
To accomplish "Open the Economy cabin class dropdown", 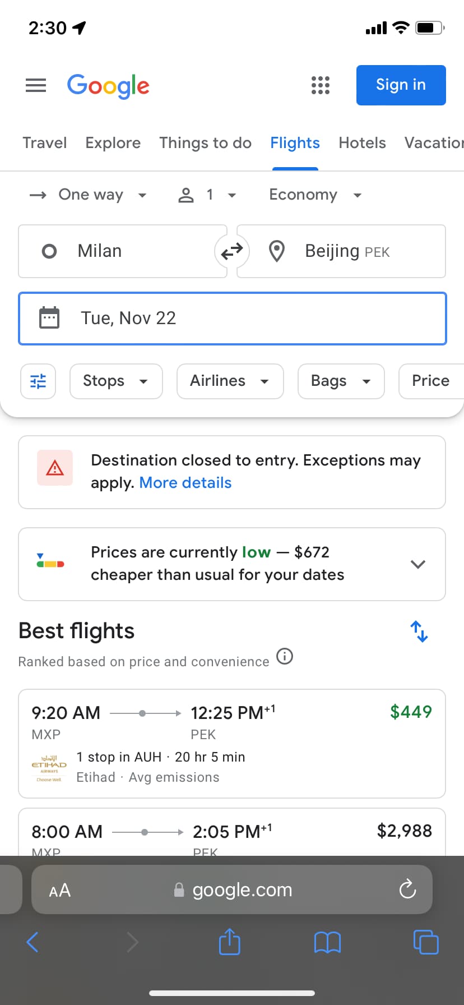I will point(315,195).
